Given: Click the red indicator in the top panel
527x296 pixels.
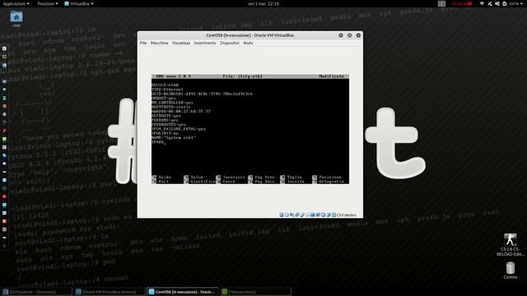Looking at the screenshot, I should 462,3.
